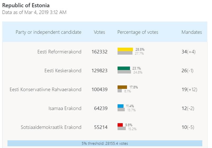Viewport: 212px width, 148px height.
Task: Click the yellow Reformierakond percentage bar
Action: 125,50
